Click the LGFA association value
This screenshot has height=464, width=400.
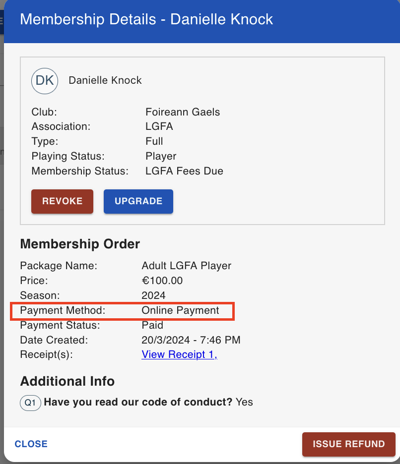[x=159, y=126]
